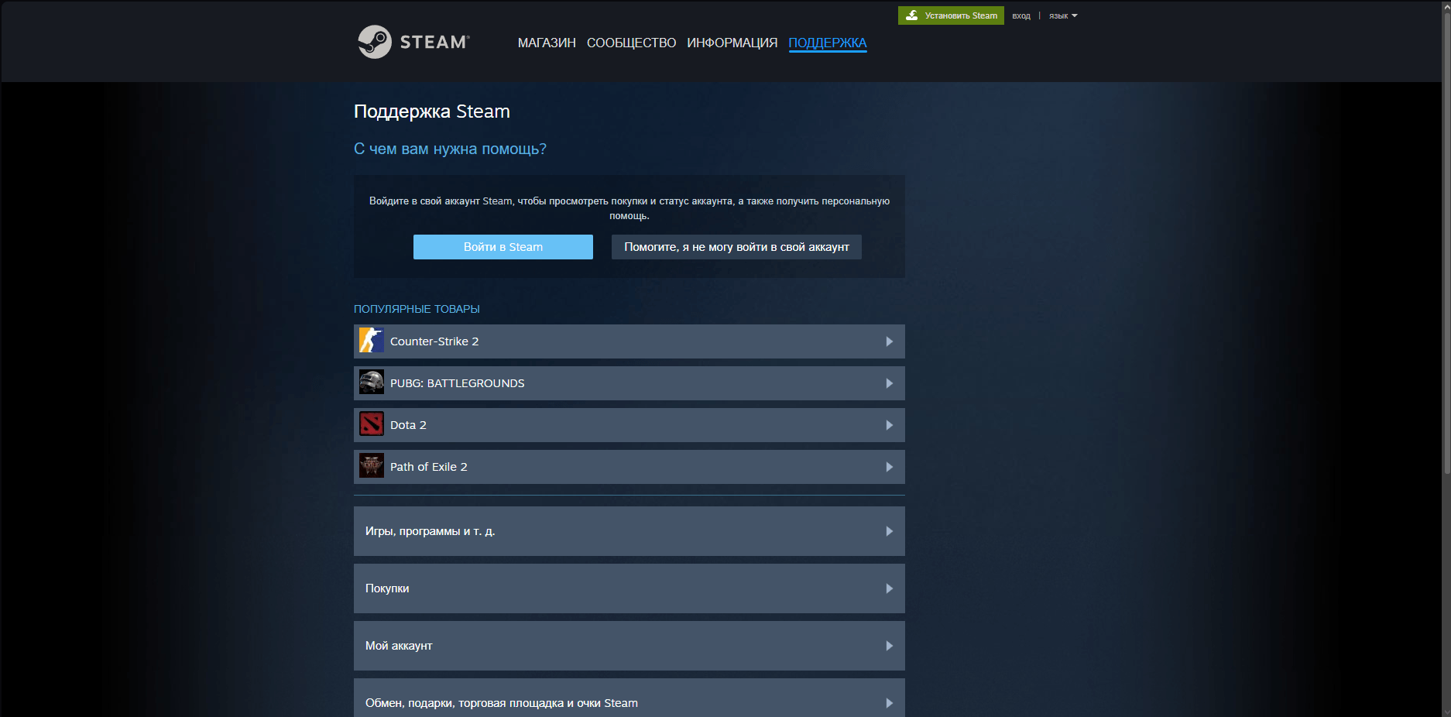Expand the Мой аккаунт row arrow
Viewport: 1451px width, 717px height.
coord(890,646)
